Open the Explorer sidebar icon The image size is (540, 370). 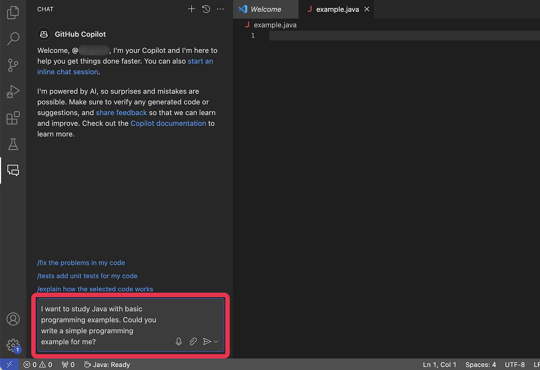click(13, 12)
